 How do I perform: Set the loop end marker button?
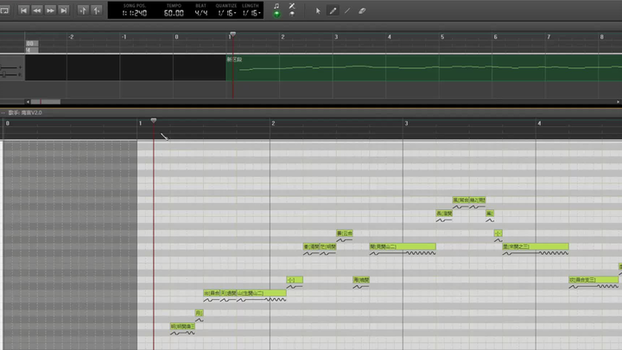(x=96, y=10)
